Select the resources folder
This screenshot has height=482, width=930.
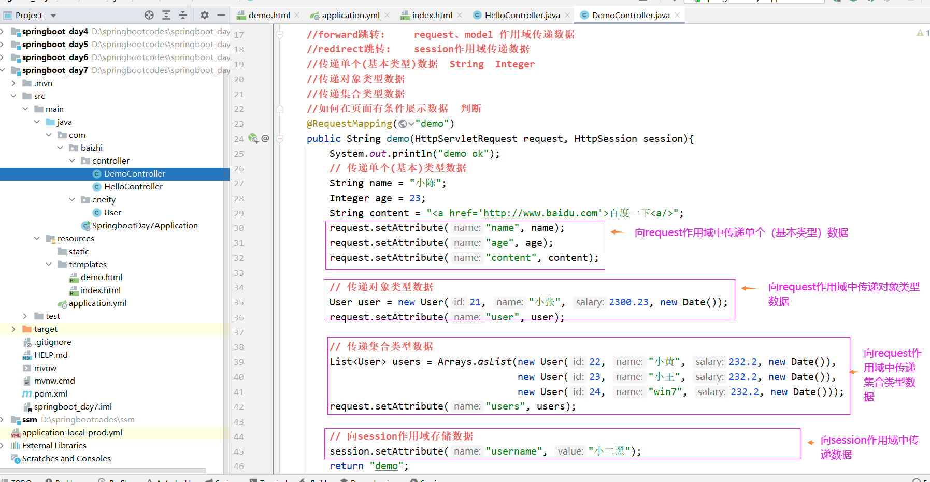[76, 239]
